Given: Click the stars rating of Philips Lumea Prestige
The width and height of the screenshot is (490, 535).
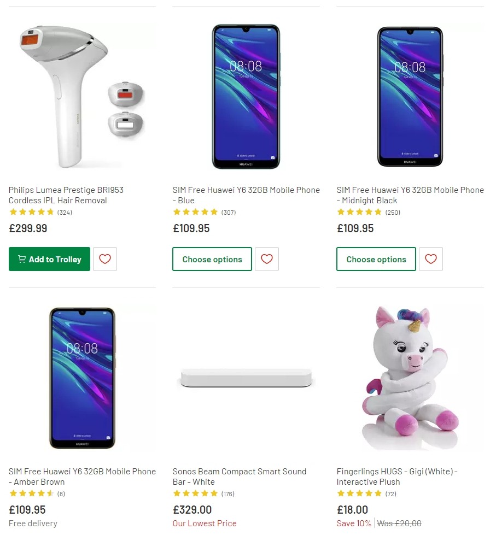Looking at the screenshot, I should (31, 213).
